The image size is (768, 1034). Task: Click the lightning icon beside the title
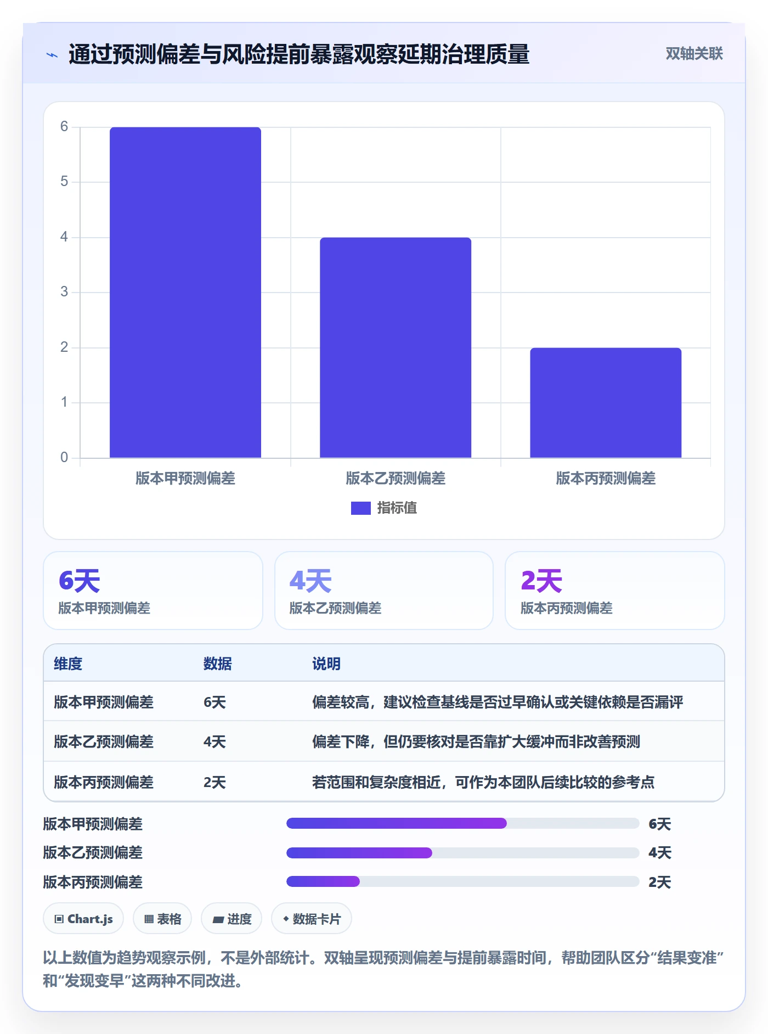point(52,55)
